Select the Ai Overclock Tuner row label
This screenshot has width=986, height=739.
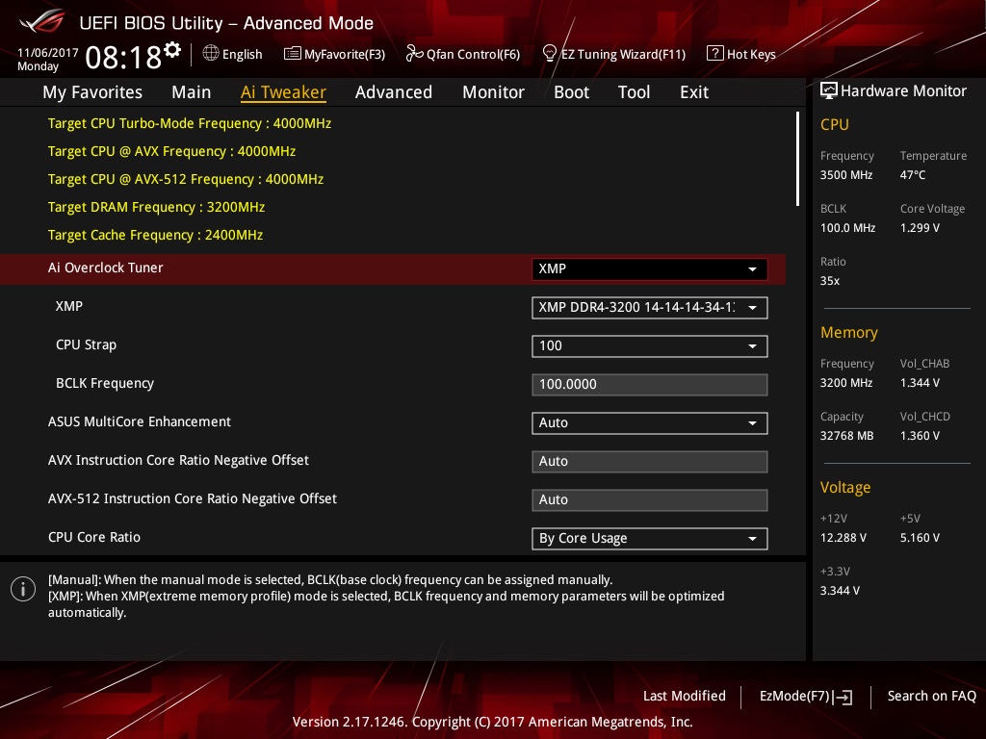point(105,268)
